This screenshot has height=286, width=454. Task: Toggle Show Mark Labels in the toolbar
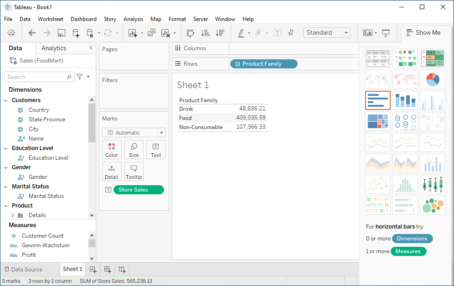tap(278, 33)
